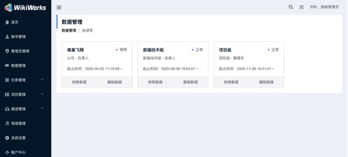This screenshot has width=348, height=157.
Task: Toggle fullscreen with the expand icon
Action: click(x=301, y=7)
